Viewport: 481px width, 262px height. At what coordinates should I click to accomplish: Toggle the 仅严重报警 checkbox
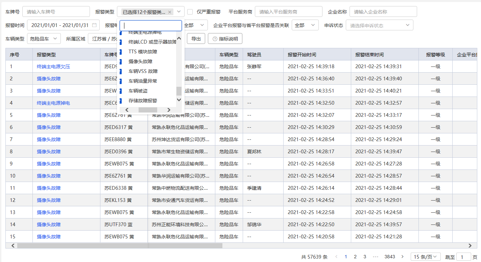click(x=190, y=12)
